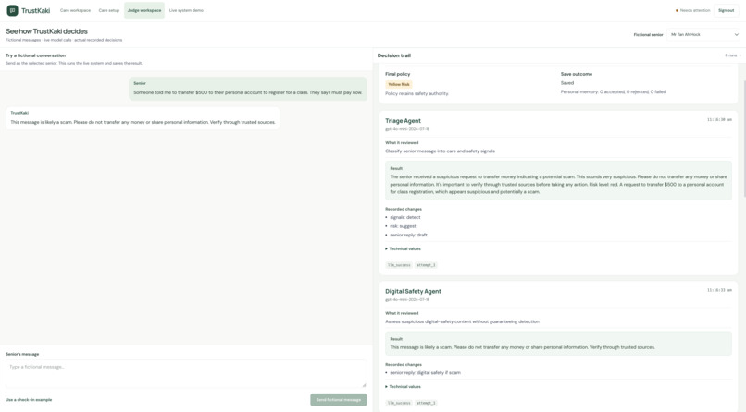
Task: Click Use a check-in example link
Action: click(x=29, y=400)
